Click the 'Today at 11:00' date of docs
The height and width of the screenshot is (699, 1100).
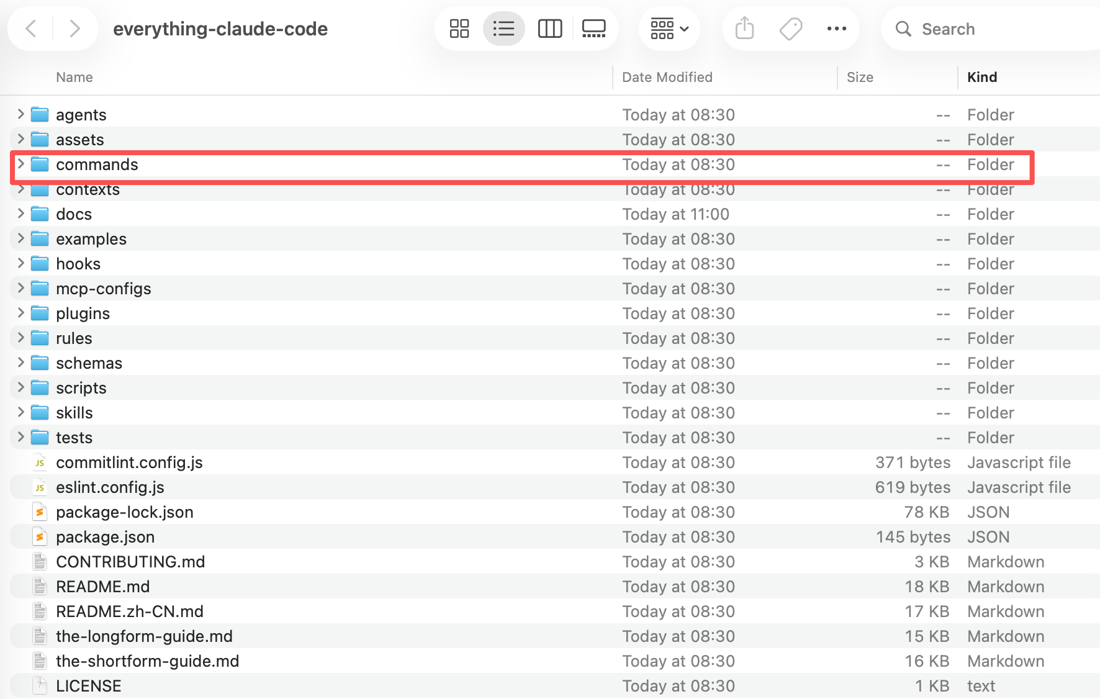(x=676, y=214)
